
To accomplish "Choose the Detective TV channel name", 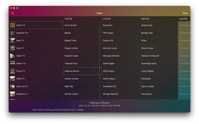I will pos(22,94).
